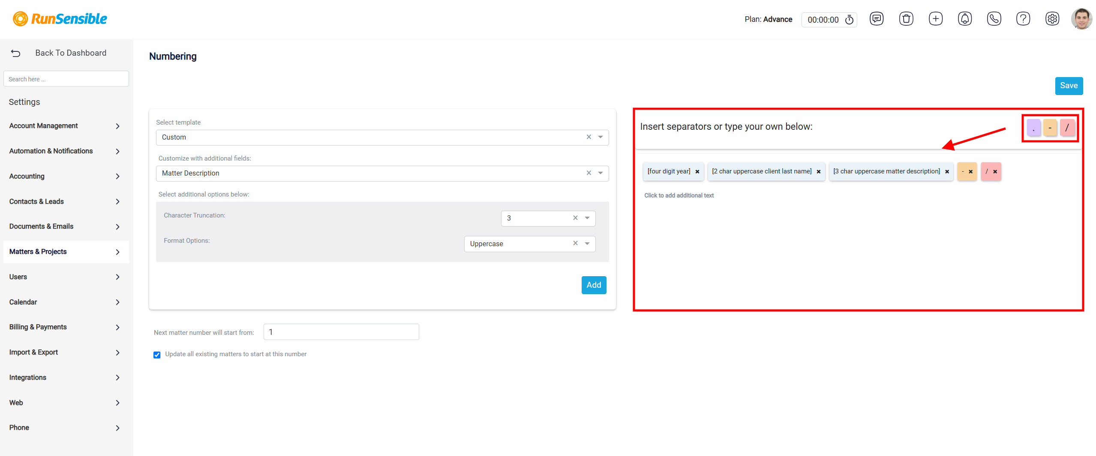The image size is (1096, 456).
Task: Click the Add button
Action: 594,285
